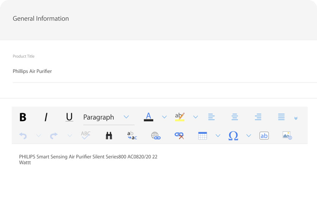
Task: Redo the last action
Action: (x=54, y=136)
